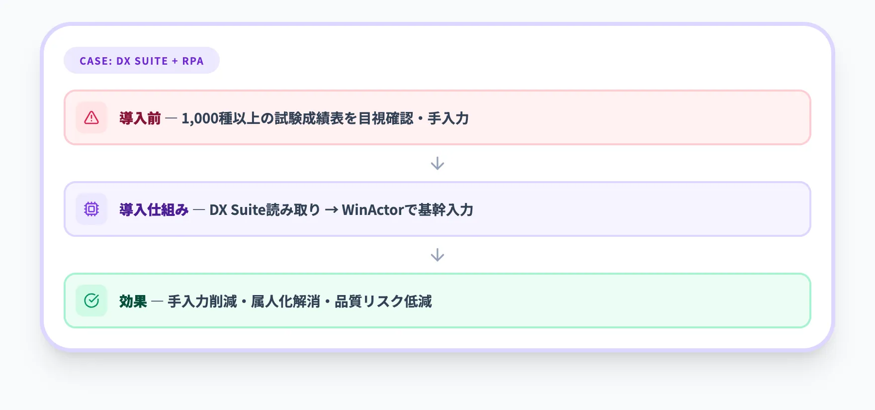This screenshot has width=875, height=410.
Task: Click the down arrow below the red card
Action: coord(437,164)
